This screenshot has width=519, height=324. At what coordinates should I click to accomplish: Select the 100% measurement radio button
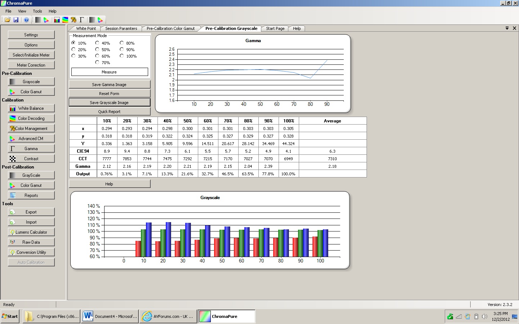tap(122, 56)
